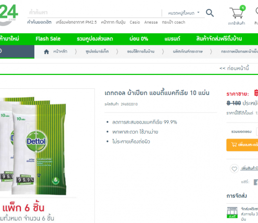
Task: Go back via ก่อนหน้านี้ link
Action: pos(234,68)
